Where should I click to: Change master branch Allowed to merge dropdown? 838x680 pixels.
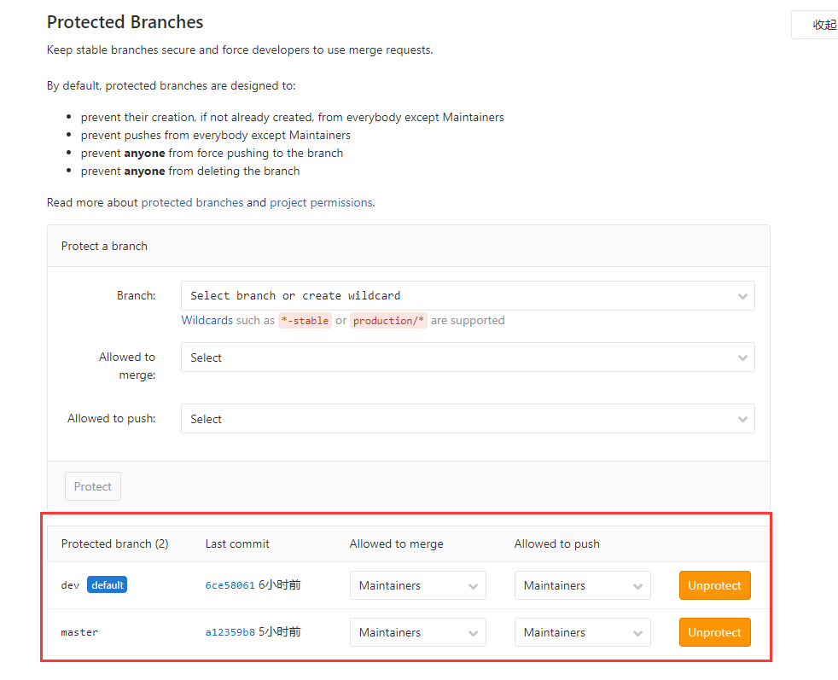417,632
